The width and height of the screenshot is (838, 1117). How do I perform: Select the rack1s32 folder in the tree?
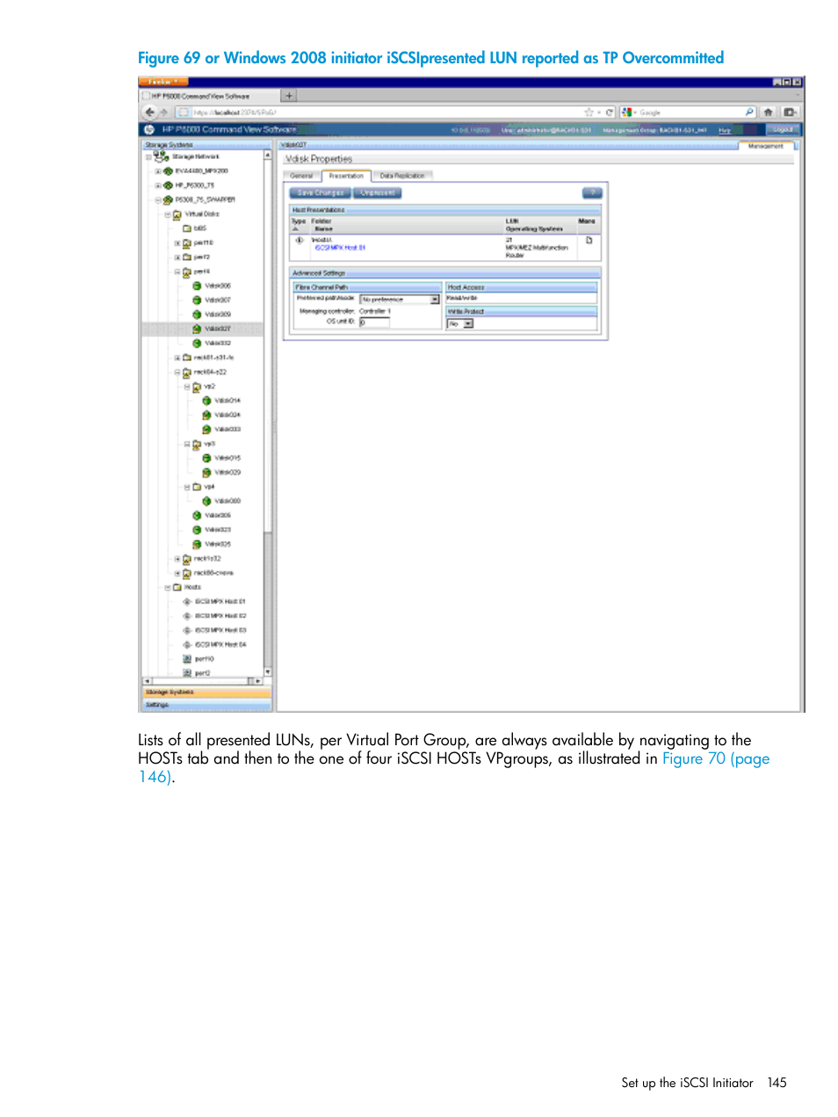pyautogui.click(x=207, y=559)
